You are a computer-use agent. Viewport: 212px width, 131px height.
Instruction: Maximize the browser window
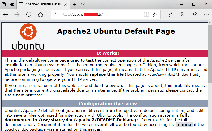pyautogui.click(x=194, y=4)
